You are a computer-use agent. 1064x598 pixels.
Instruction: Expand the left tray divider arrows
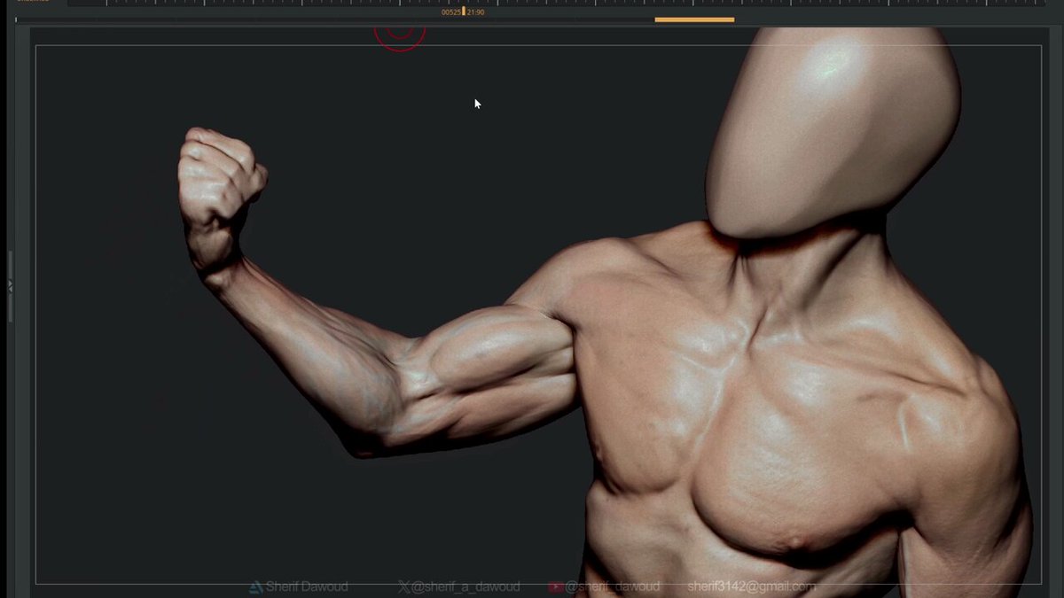(10, 286)
